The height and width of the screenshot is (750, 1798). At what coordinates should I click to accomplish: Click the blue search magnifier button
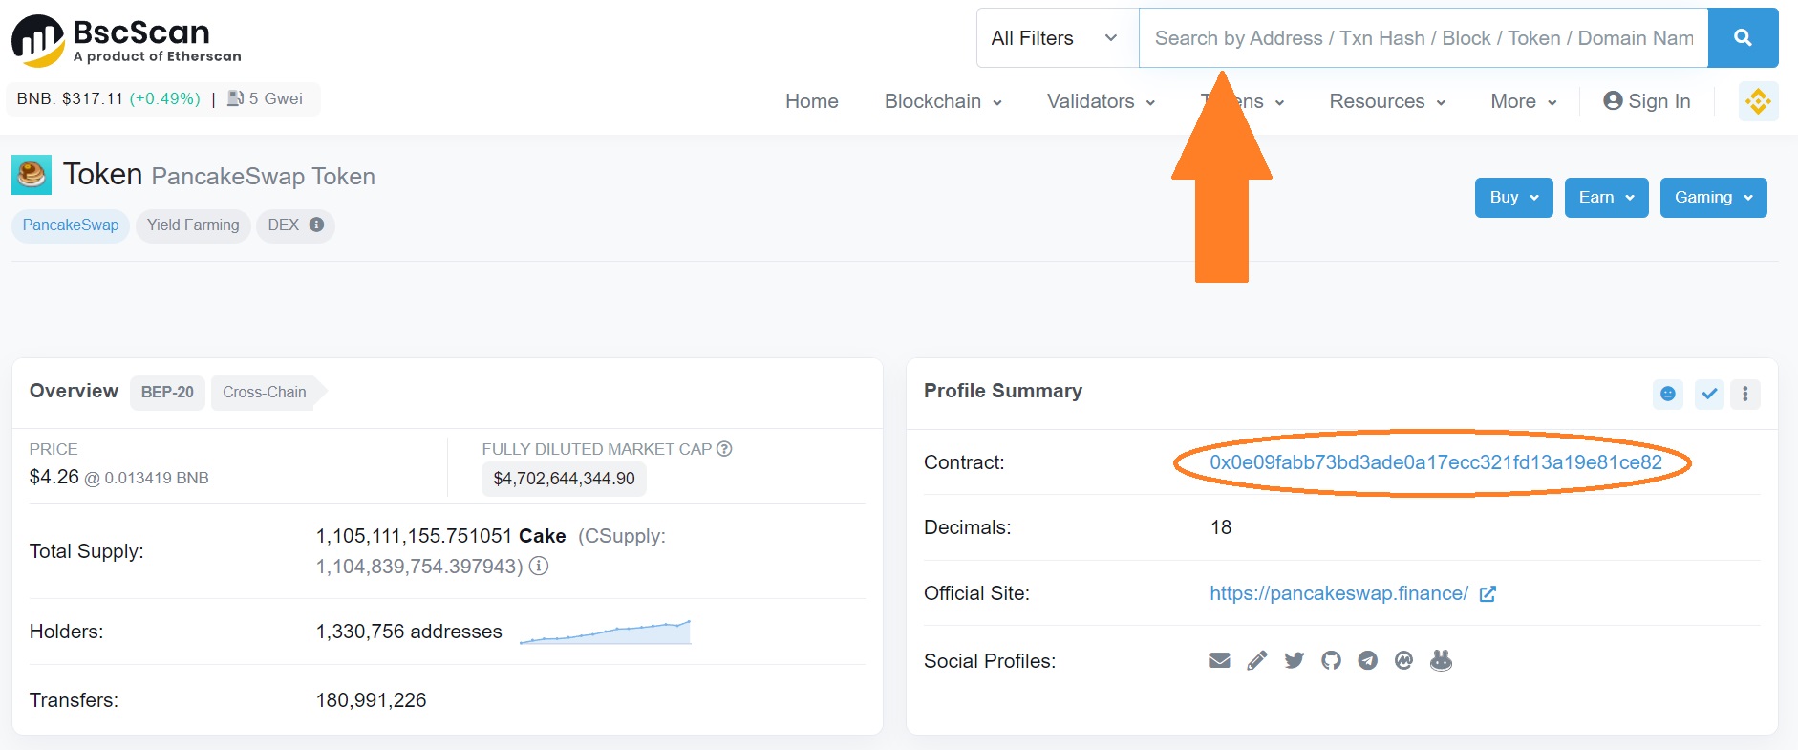tap(1743, 38)
